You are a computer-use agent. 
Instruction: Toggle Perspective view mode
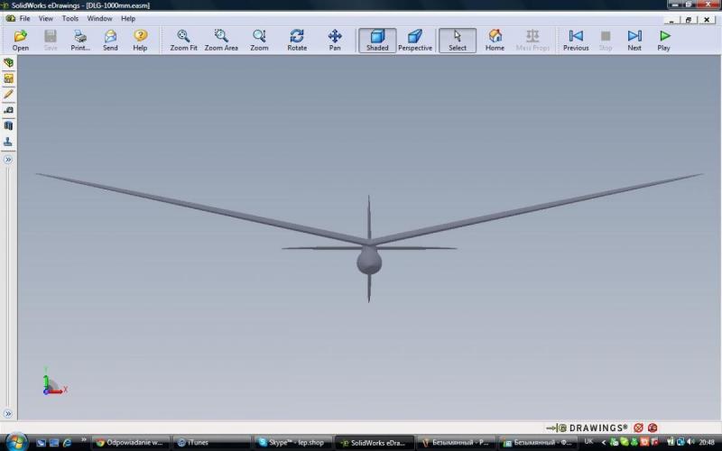pos(415,40)
